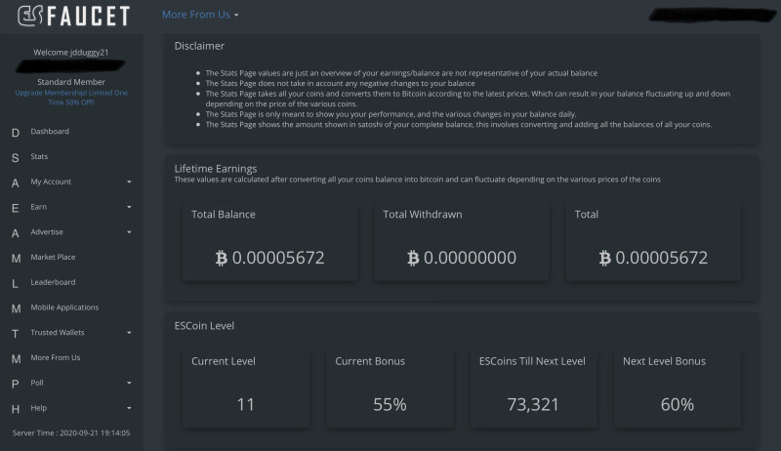
Task: Open More From Us in sidebar
Action: [x=56, y=357]
